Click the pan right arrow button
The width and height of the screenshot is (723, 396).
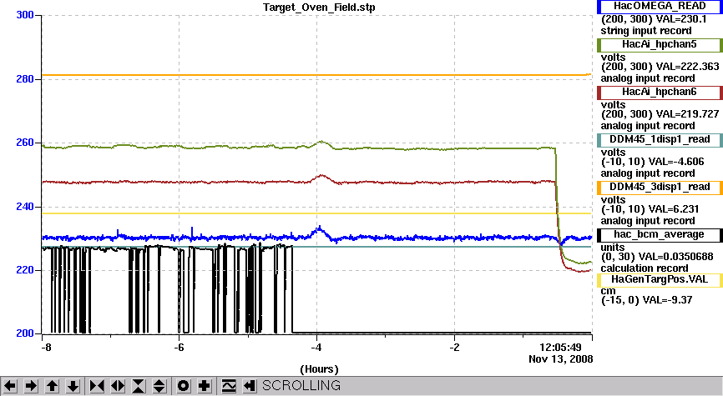[31, 385]
